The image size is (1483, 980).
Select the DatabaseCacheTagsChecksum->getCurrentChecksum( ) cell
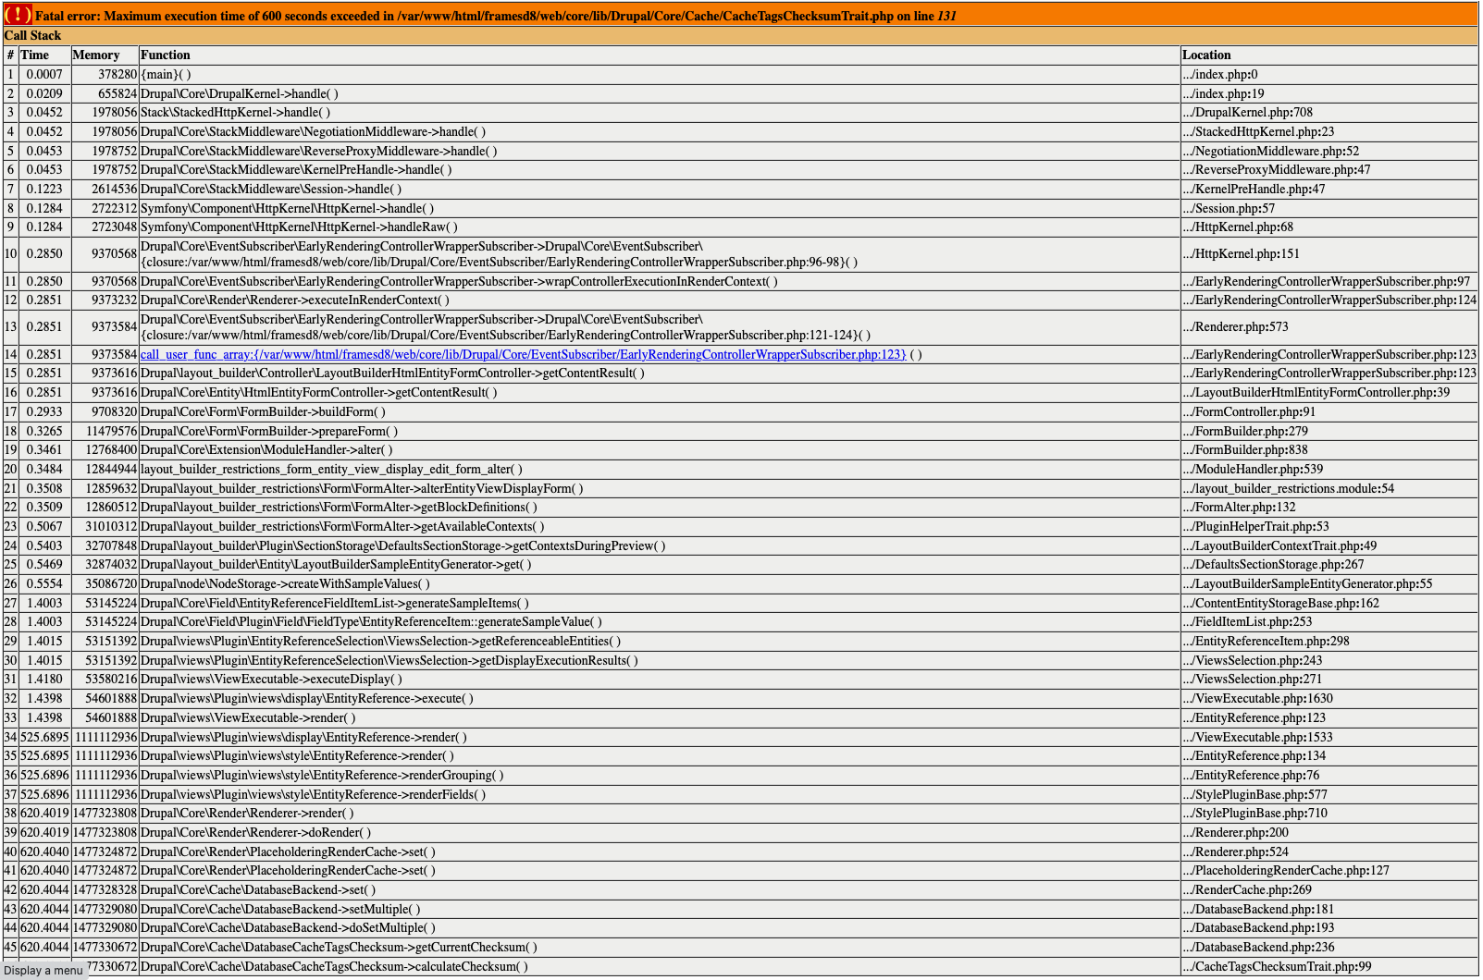(660, 948)
